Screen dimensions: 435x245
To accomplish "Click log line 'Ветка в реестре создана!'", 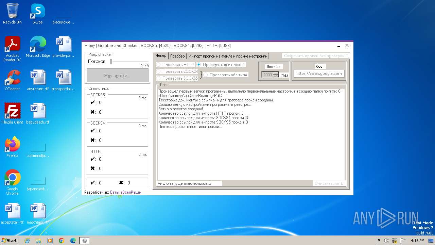I will point(180,109).
